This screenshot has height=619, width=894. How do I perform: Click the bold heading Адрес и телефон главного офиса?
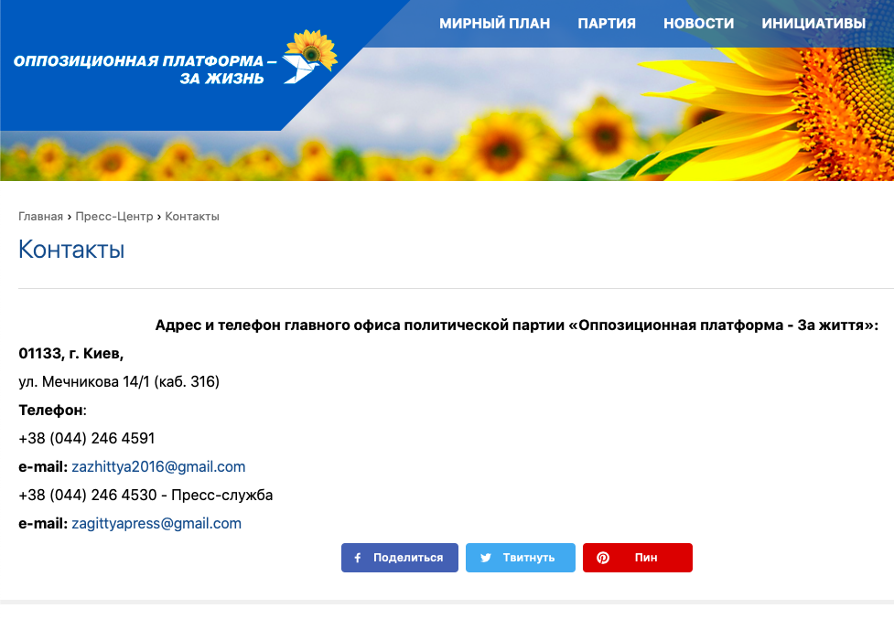point(517,326)
